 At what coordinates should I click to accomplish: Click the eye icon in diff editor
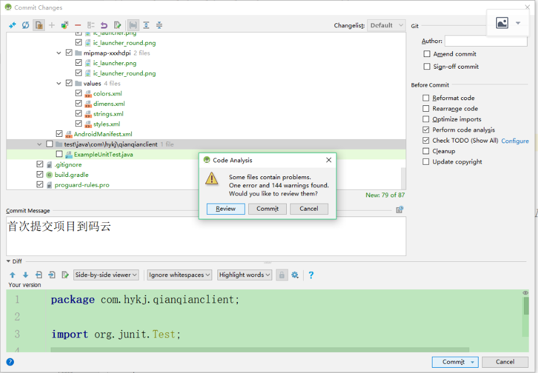525,293
